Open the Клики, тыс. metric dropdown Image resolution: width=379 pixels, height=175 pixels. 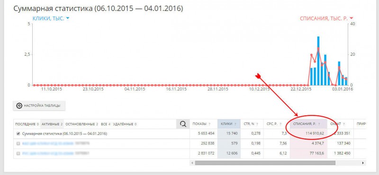(51, 18)
